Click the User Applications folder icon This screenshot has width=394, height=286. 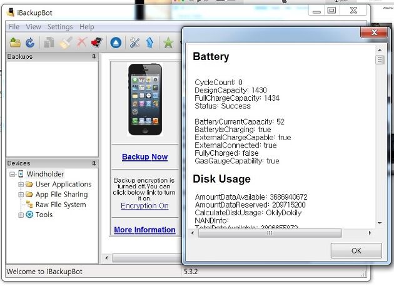coord(29,184)
